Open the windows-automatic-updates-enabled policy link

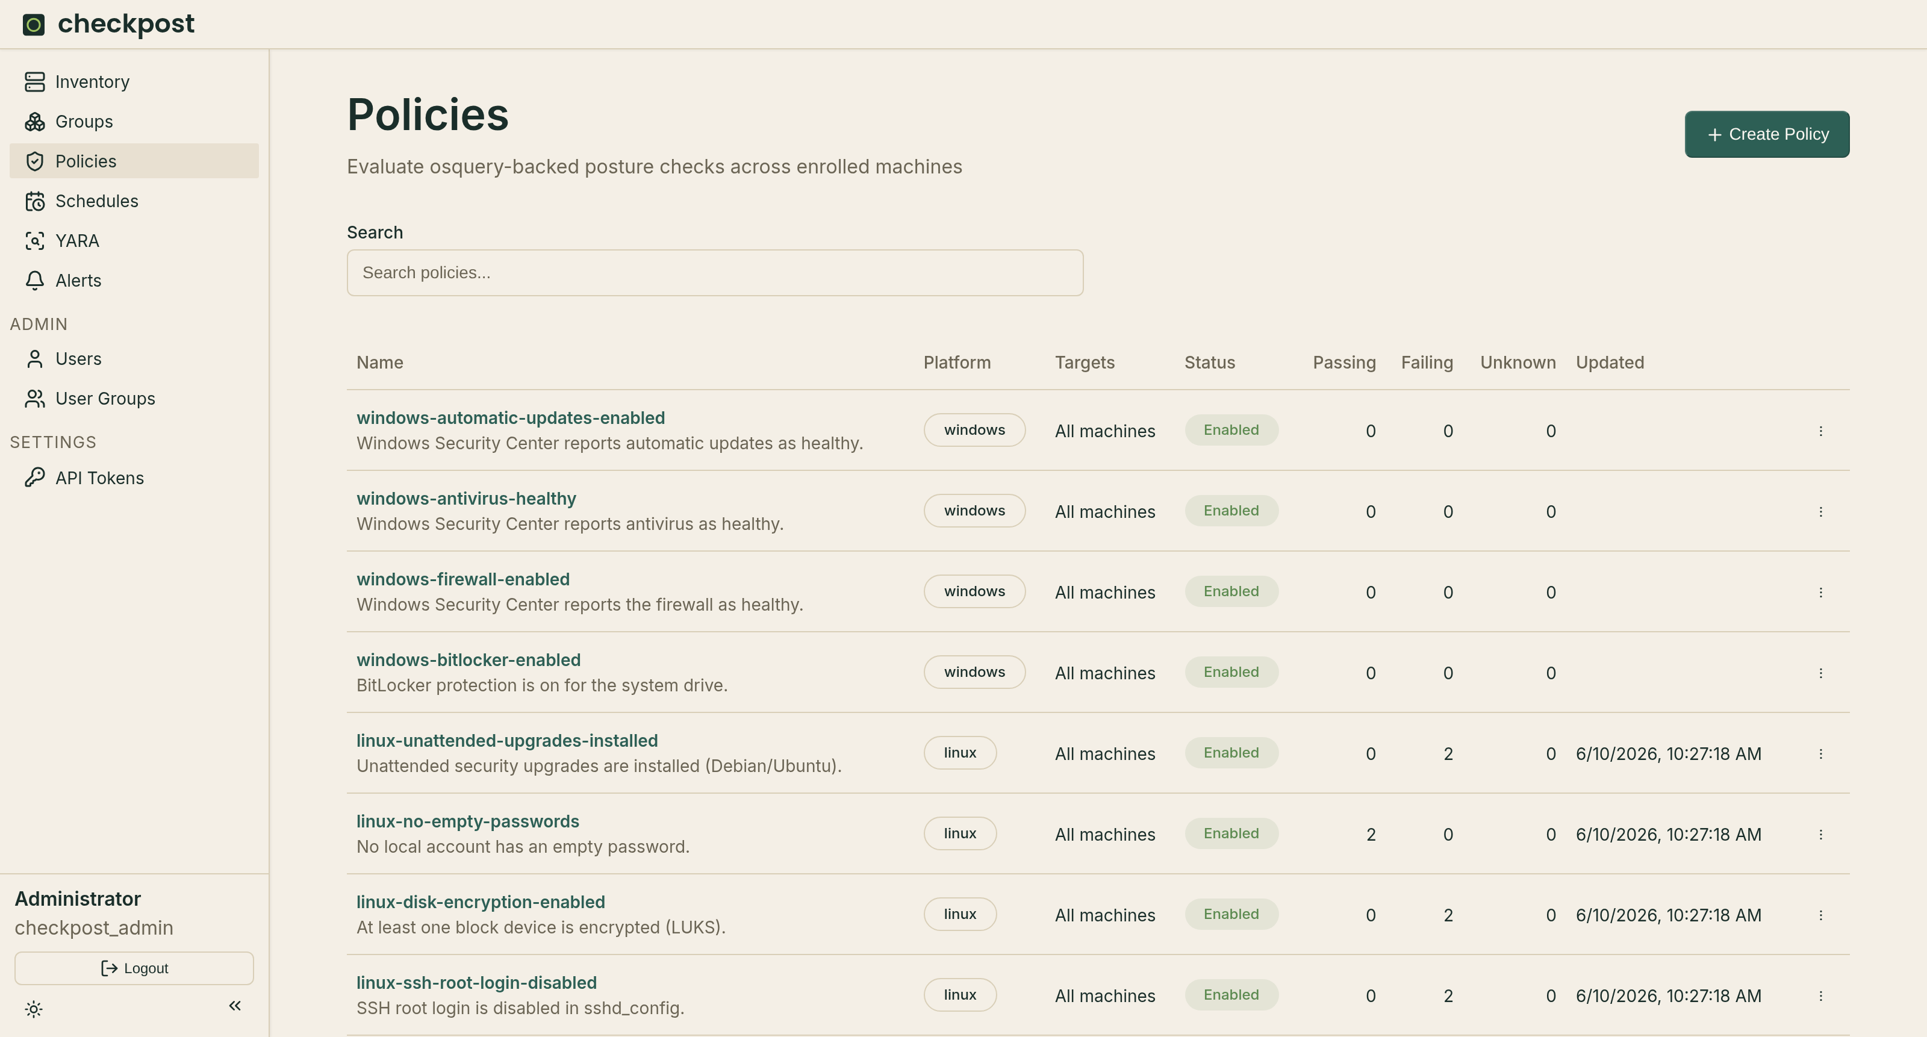click(x=510, y=417)
